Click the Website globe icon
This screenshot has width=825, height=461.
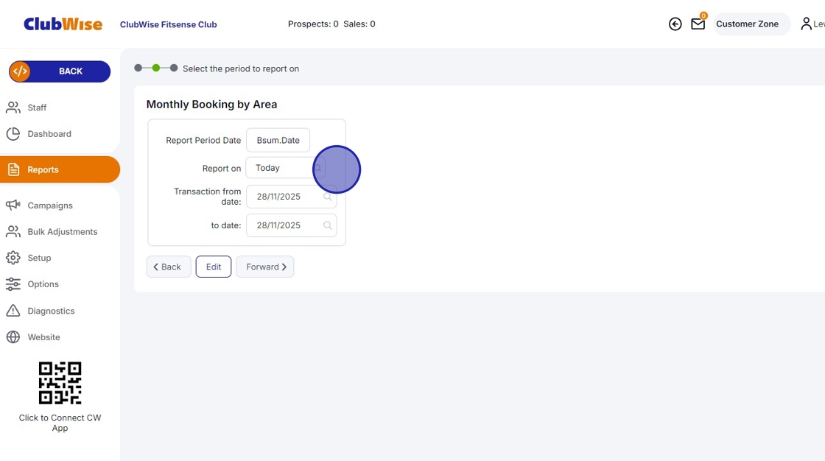13,337
